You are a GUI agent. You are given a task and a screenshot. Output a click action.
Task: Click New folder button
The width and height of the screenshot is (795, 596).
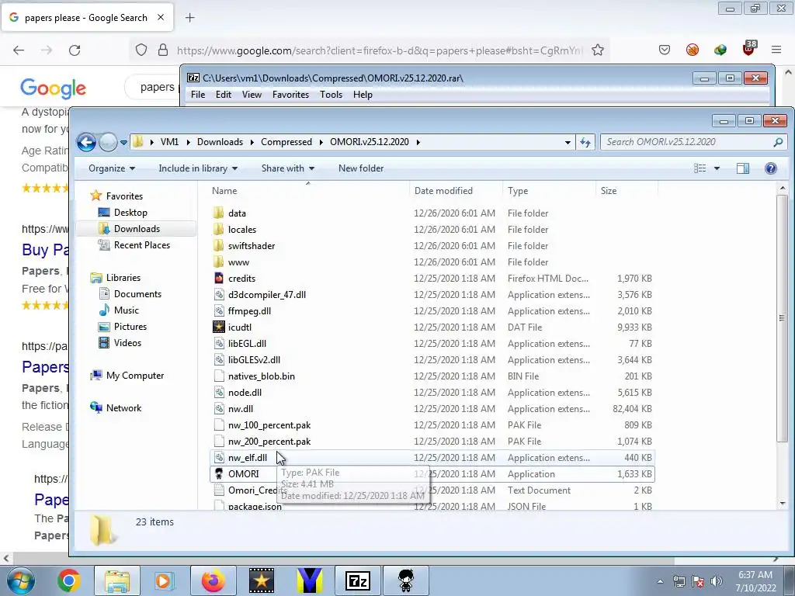pyautogui.click(x=361, y=168)
